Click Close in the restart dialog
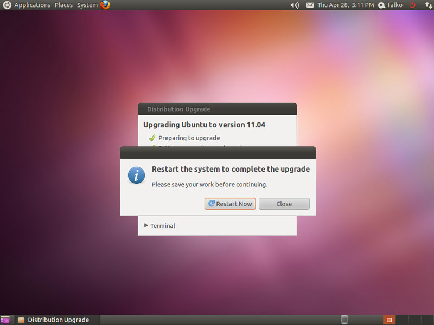This screenshot has height=325, width=434. pos(284,204)
